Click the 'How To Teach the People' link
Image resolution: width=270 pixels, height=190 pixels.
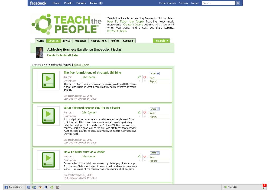125,22
